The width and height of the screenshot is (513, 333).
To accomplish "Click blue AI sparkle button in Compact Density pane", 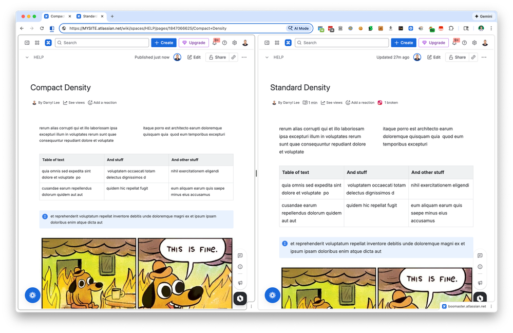I will click(32, 295).
